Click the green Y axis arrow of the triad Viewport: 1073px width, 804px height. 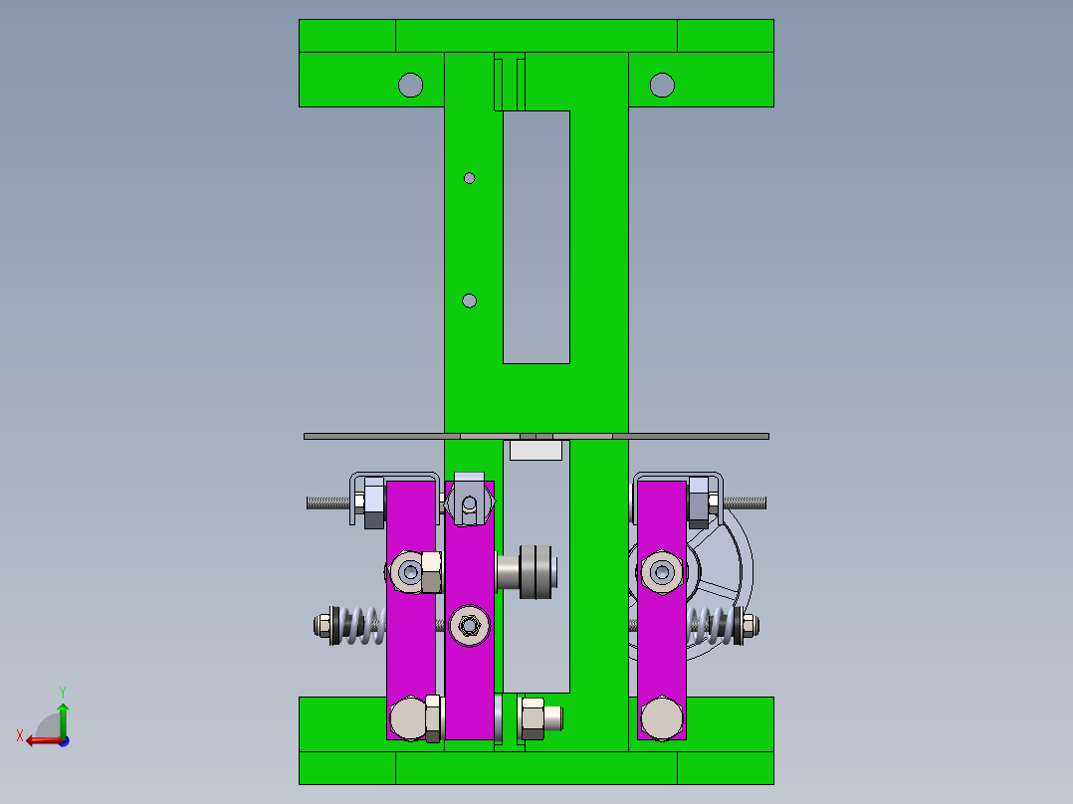[63, 719]
